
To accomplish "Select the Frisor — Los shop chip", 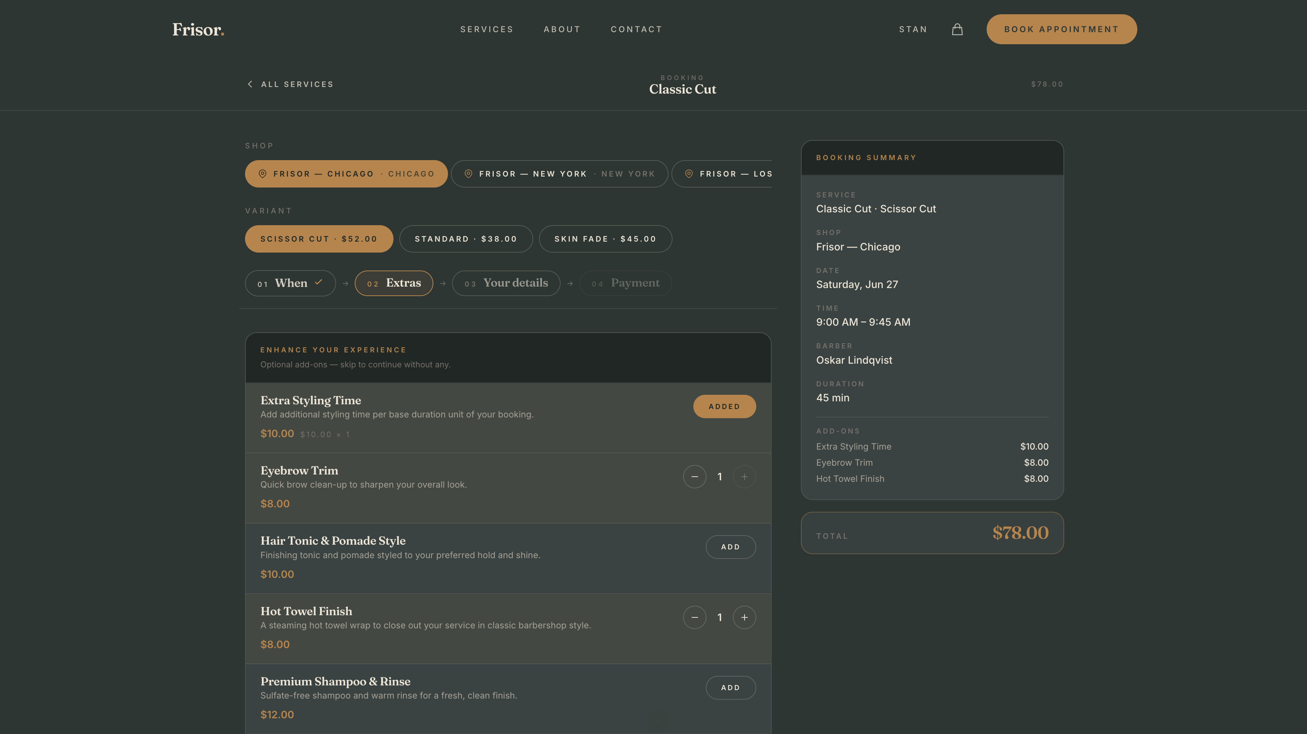I will [x=722, y=174].
